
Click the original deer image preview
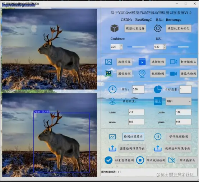50,49
